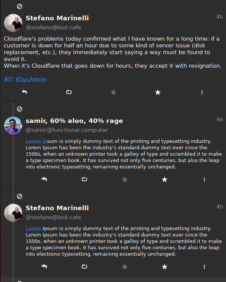Click the white star on samir's post
226x282 pixels.
tap(165, 180)
